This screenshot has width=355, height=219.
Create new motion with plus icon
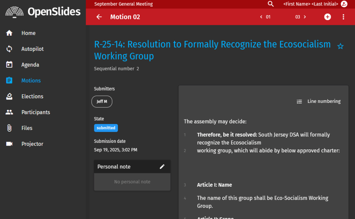327,17
